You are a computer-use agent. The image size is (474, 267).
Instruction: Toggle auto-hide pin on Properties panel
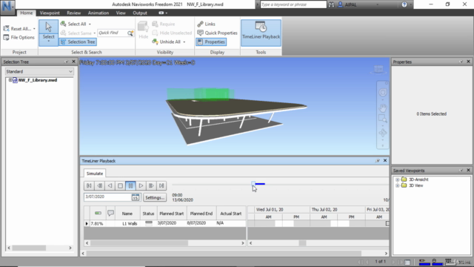461,62
